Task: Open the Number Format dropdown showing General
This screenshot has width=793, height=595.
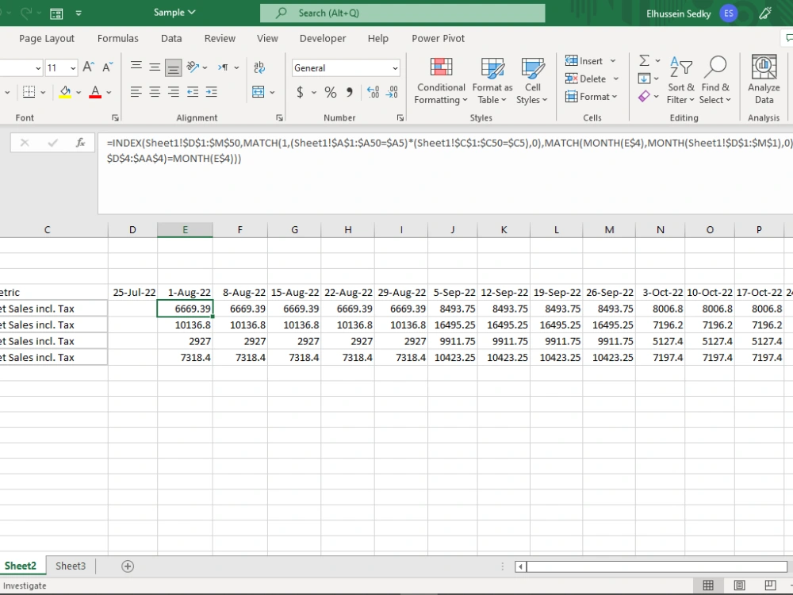Action: pos(345,67)
